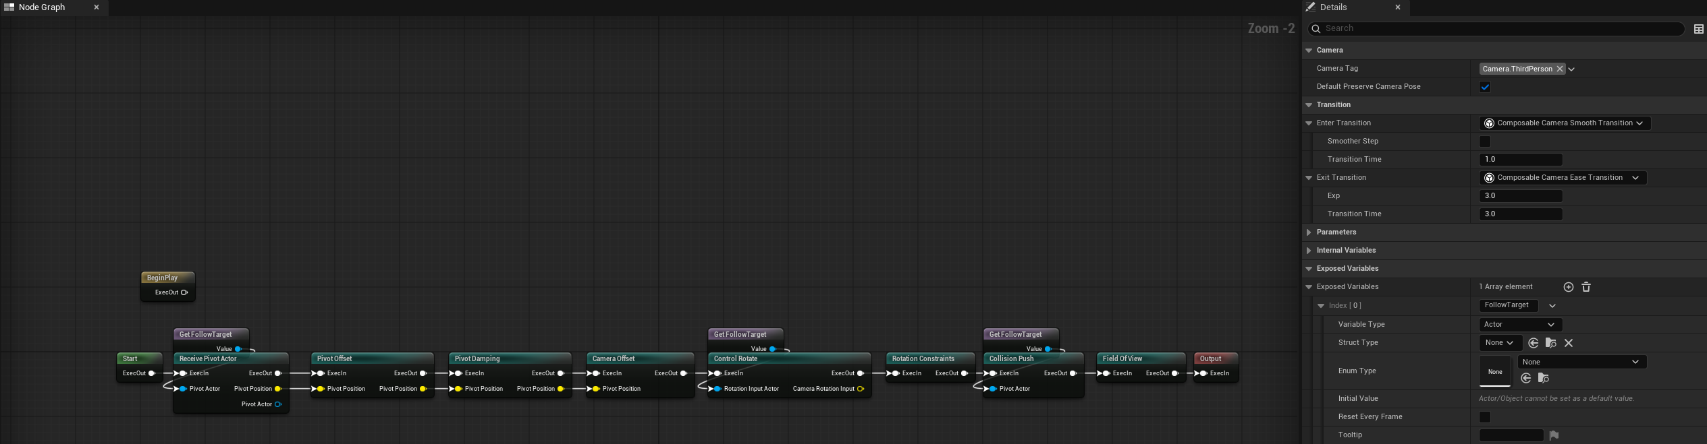This screenshot has width=1707, height=444.
Task: Clear the Struct Type value
Action: (1569, 343)
